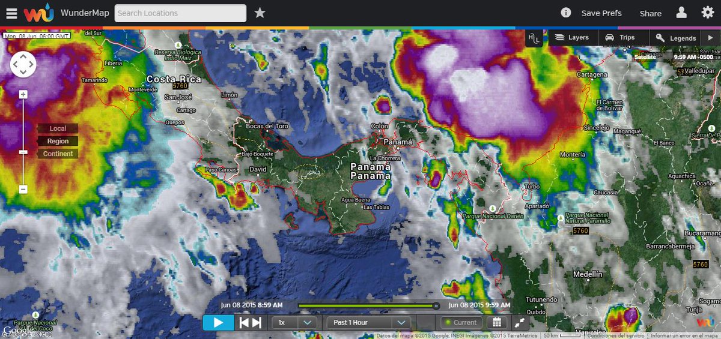Select the Region zoom level

[x=58, y=141]
